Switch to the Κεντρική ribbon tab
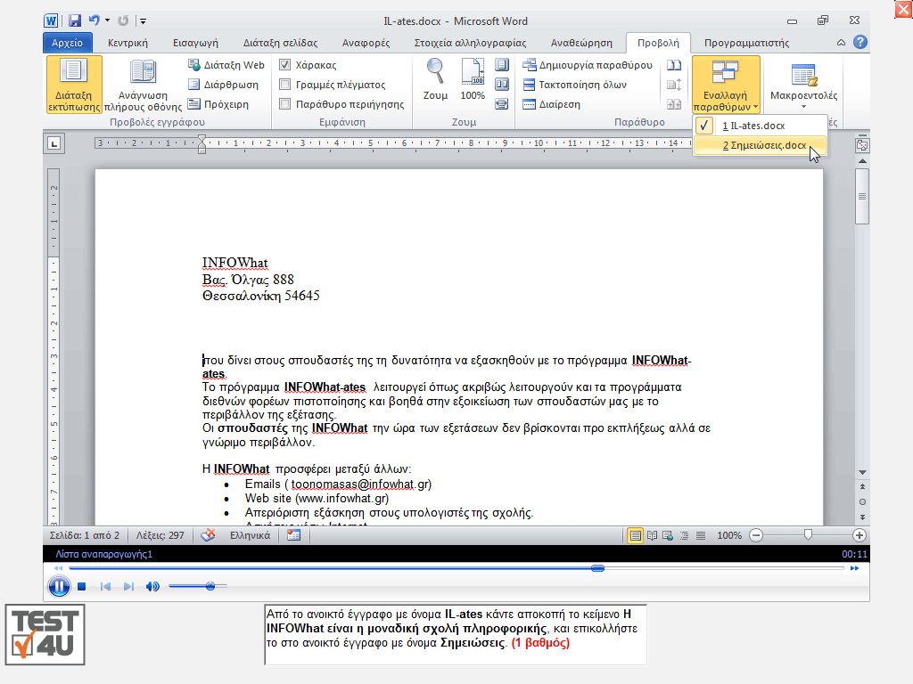This screenshot has height=684, width=913. 127,43
